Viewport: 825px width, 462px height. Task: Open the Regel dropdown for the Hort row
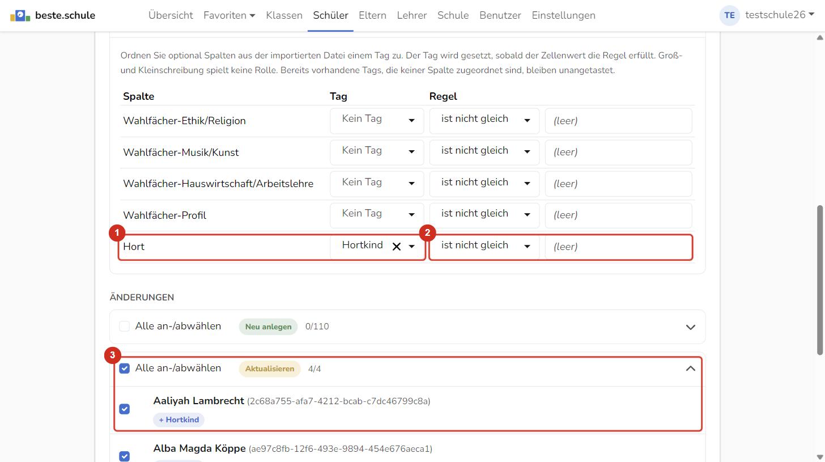484,247
